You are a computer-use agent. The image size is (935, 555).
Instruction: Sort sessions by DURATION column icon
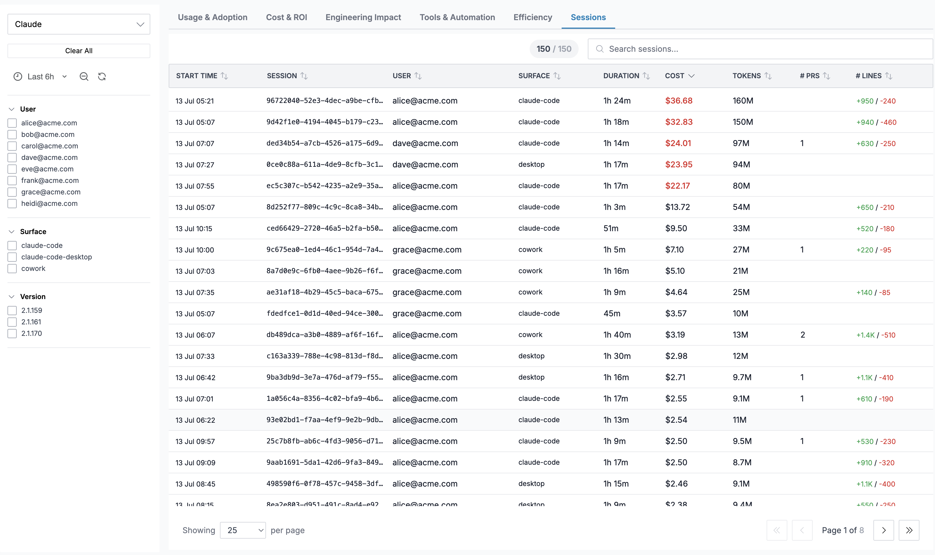(647, 76)
